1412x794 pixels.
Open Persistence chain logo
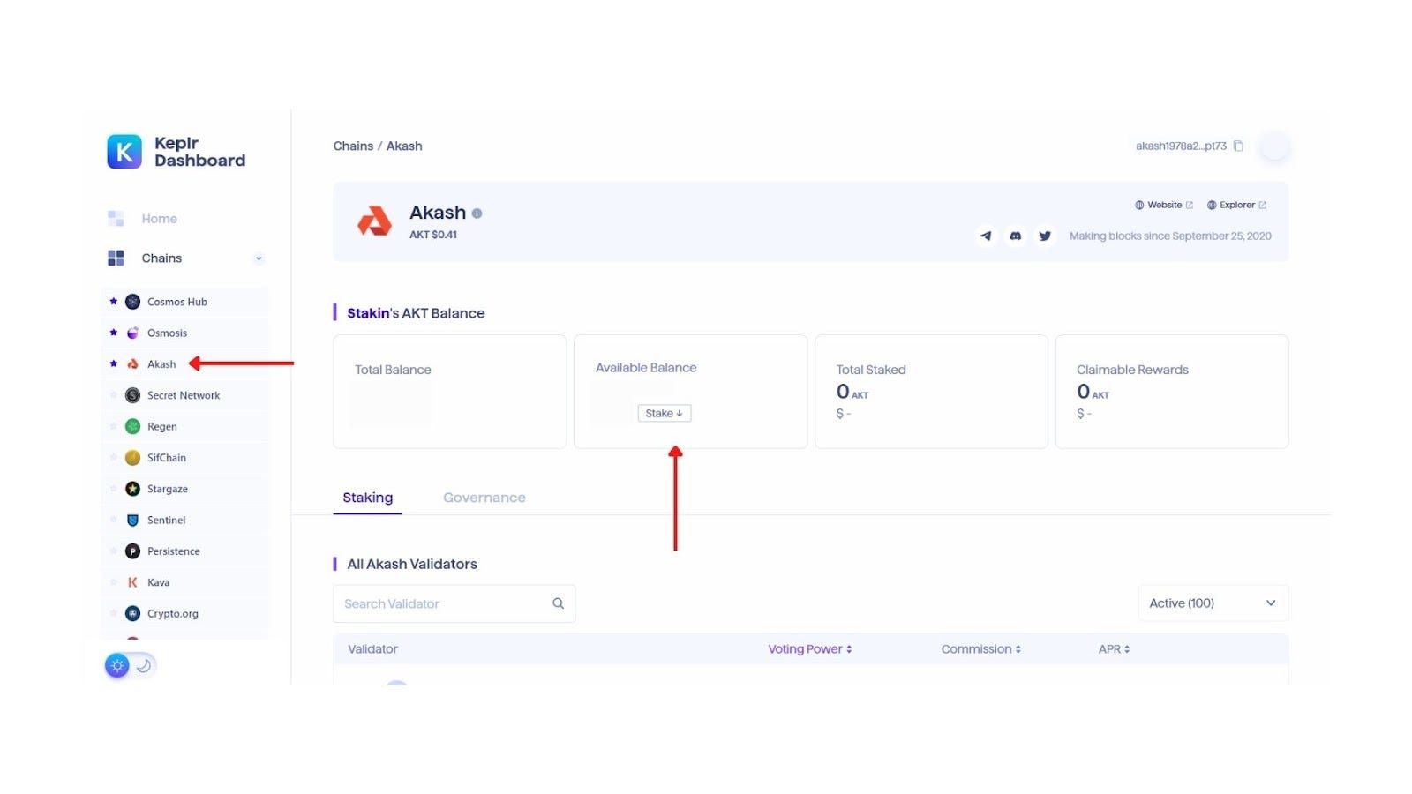pos(132,551)
